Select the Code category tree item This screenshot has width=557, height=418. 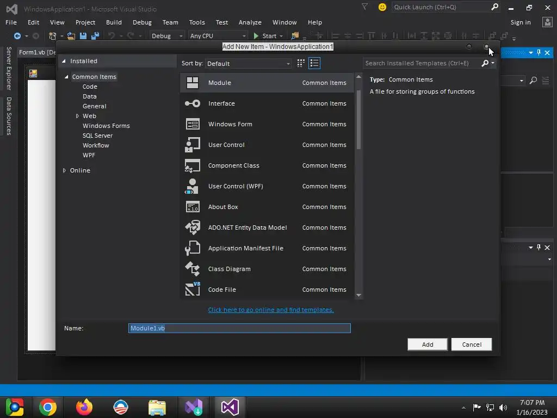90,87
